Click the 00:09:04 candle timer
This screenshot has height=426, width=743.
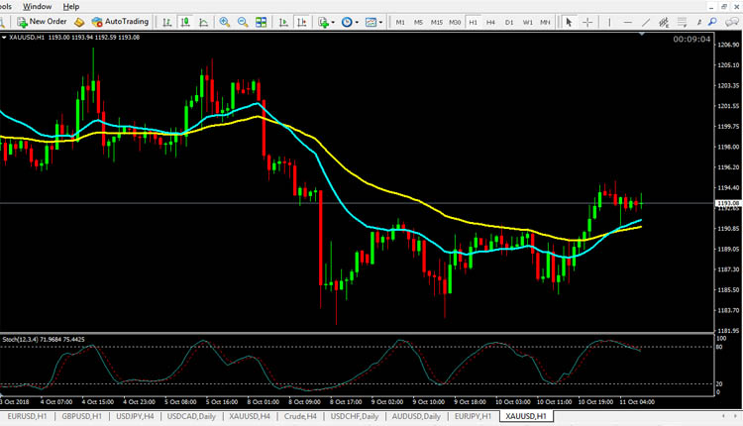pos(691,39)
